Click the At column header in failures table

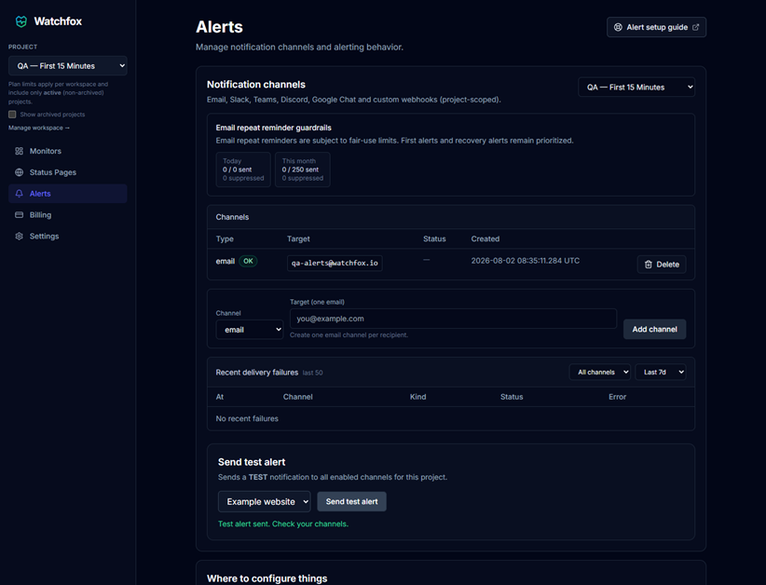click(220, 397)
